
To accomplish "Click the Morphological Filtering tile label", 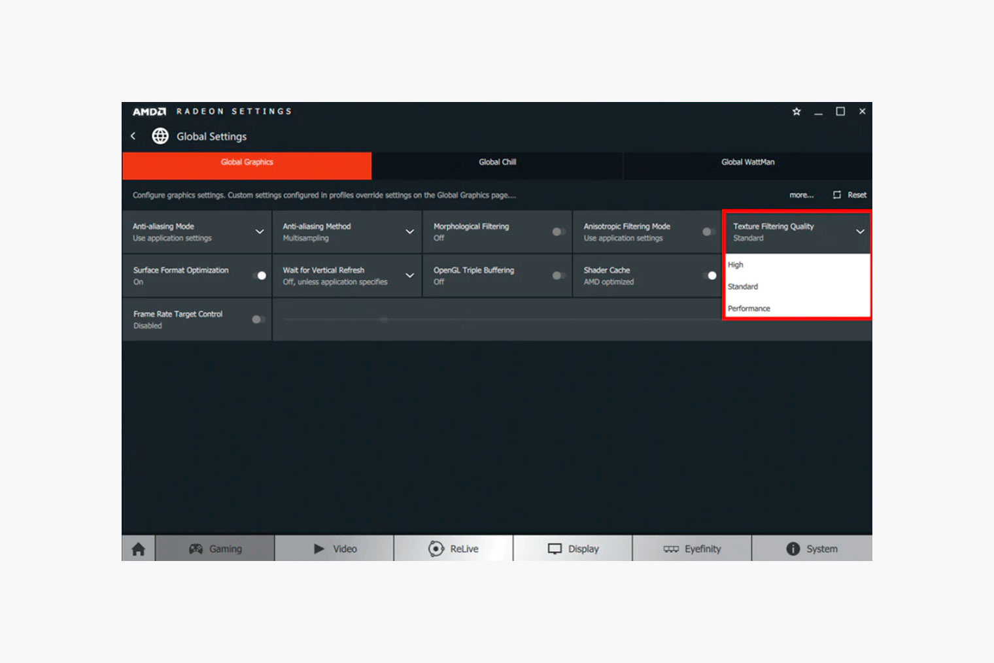I will coord(471,226).
